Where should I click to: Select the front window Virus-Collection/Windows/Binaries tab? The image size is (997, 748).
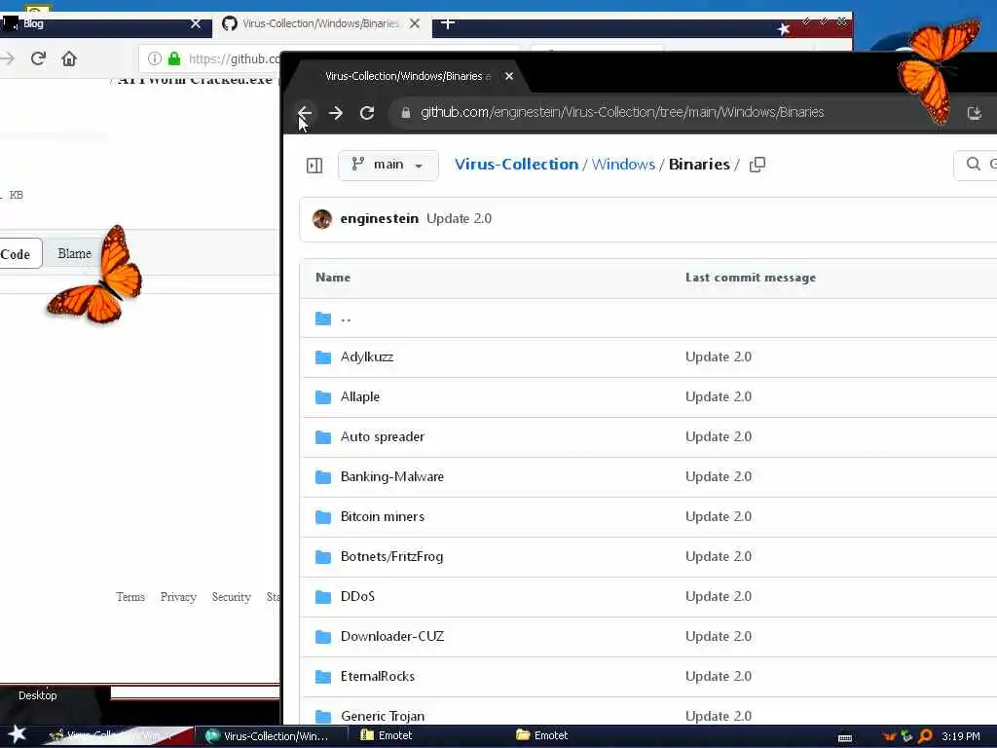tap(408, 76)
